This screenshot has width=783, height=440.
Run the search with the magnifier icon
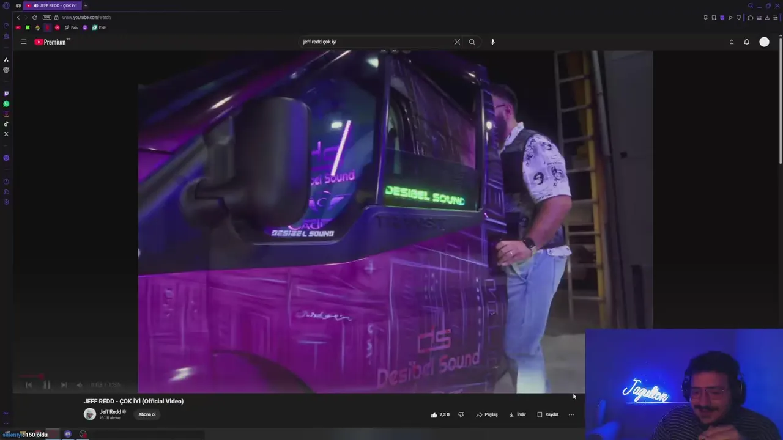tap(472, 42)
